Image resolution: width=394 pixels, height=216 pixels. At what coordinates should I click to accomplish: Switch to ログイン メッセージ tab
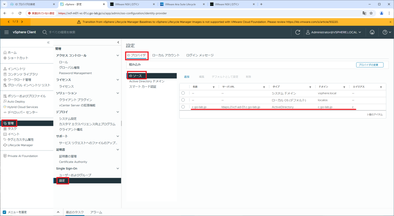point(200,55)
